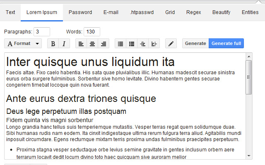Viewport: 265px width, 165px height.
Task: Click the vertical scrollbar thumb
Action: pos(249,77)
